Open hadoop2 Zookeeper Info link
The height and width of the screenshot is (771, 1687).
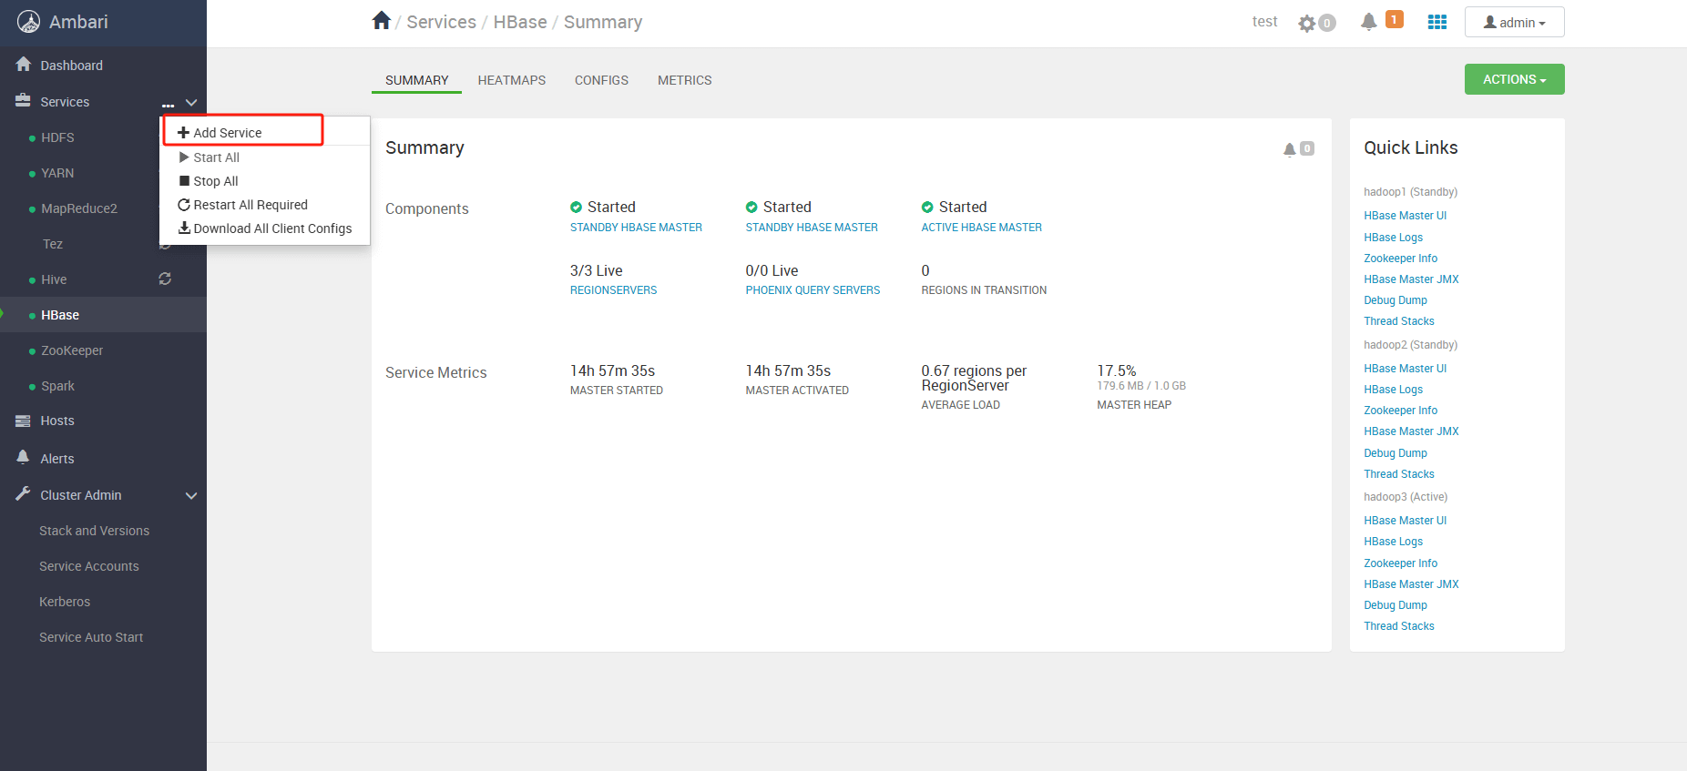pyautogui.click(x=1400, y=411)
